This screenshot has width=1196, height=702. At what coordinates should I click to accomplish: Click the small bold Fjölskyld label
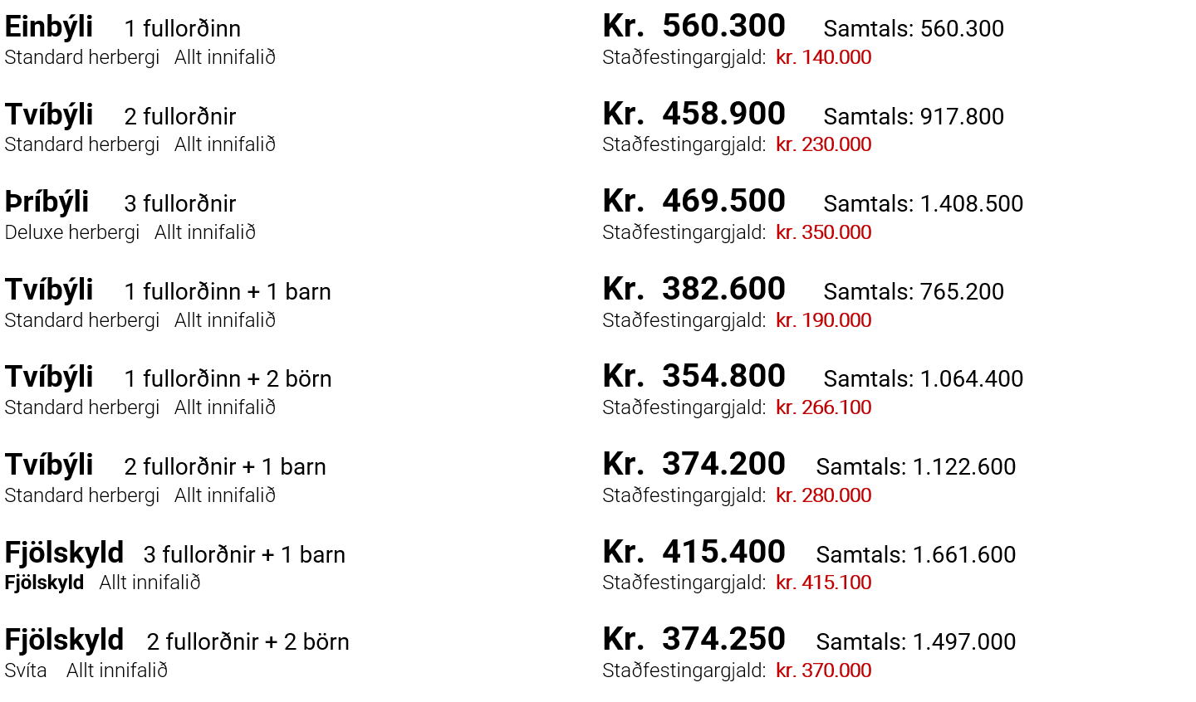pos(44,583)
